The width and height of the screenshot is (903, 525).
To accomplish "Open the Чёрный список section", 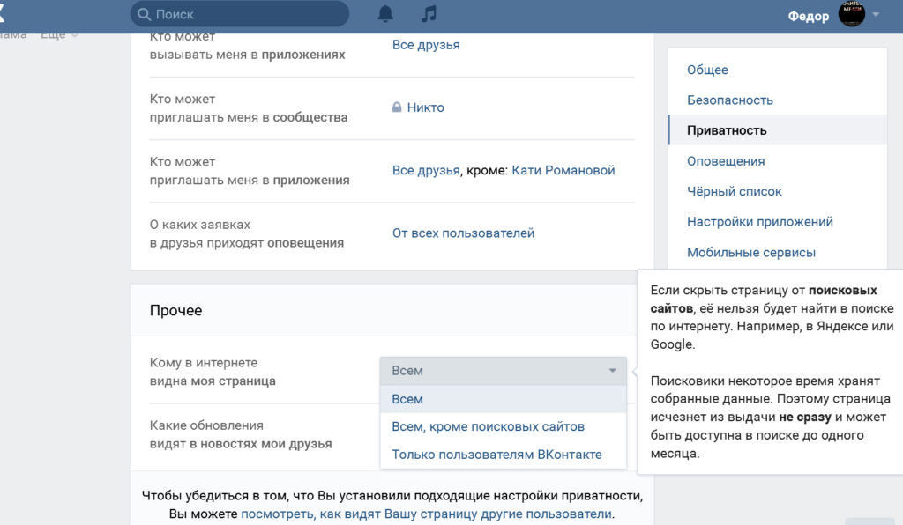I will [735, 191].
